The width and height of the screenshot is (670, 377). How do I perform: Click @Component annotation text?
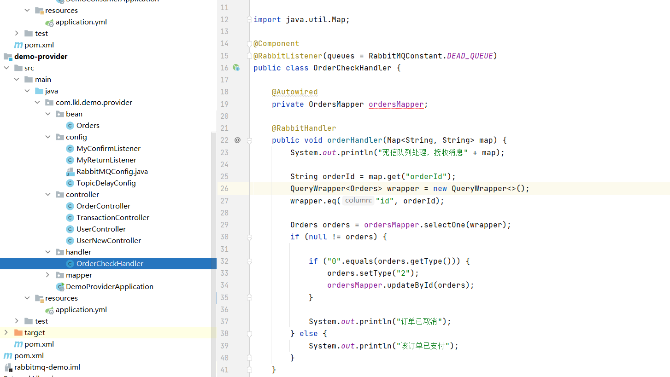pyautogui.click(x=276, y=43)
